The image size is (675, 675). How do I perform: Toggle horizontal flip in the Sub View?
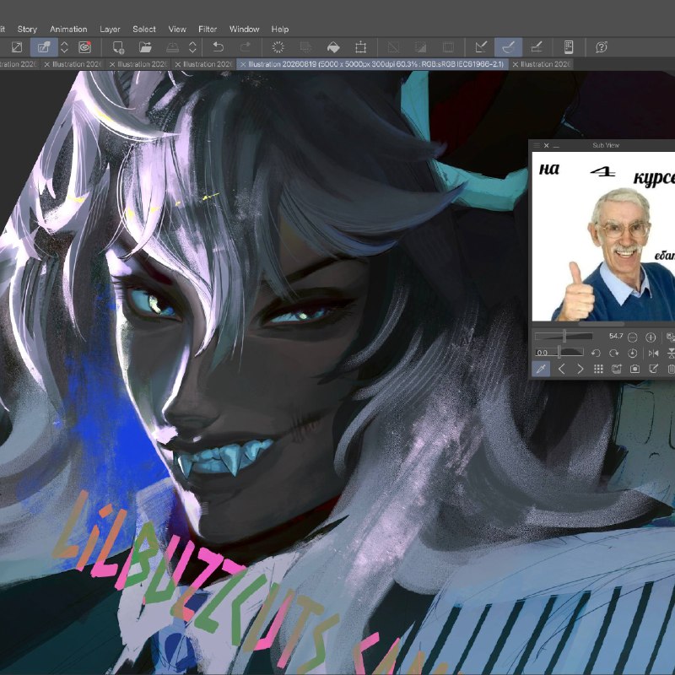(653, 353)
